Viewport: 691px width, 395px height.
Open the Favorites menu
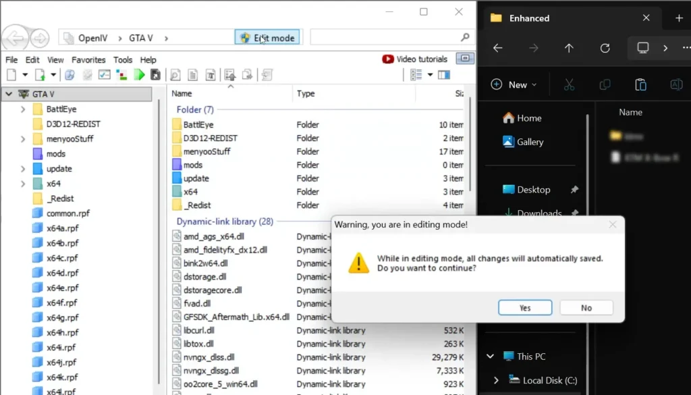point(88,59)
